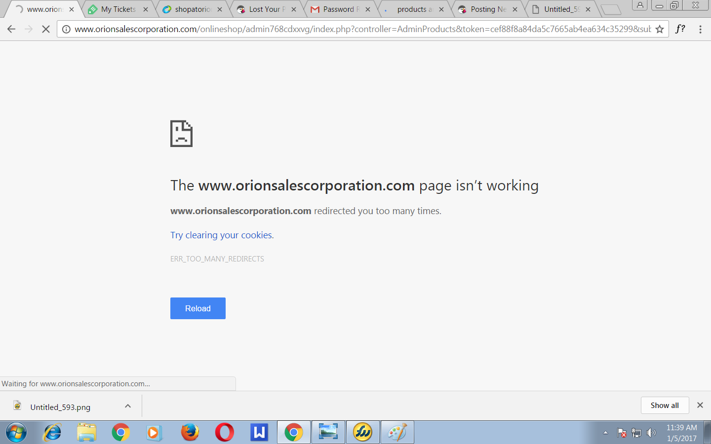Click the sad page error icon
This screenshot has height=444, width=711.
181,134
